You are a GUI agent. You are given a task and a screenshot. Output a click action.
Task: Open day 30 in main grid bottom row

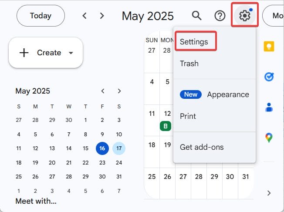point(230,177)
